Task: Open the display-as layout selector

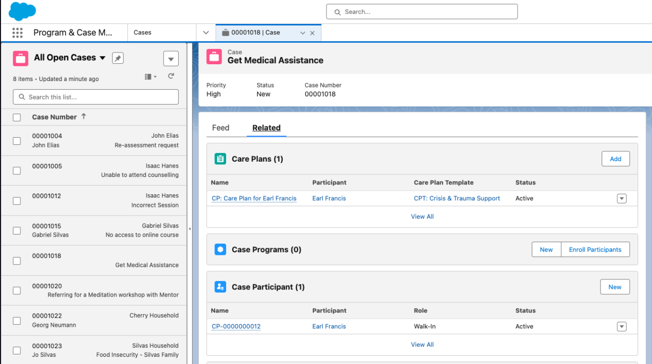Action: (x=151, y=76)
